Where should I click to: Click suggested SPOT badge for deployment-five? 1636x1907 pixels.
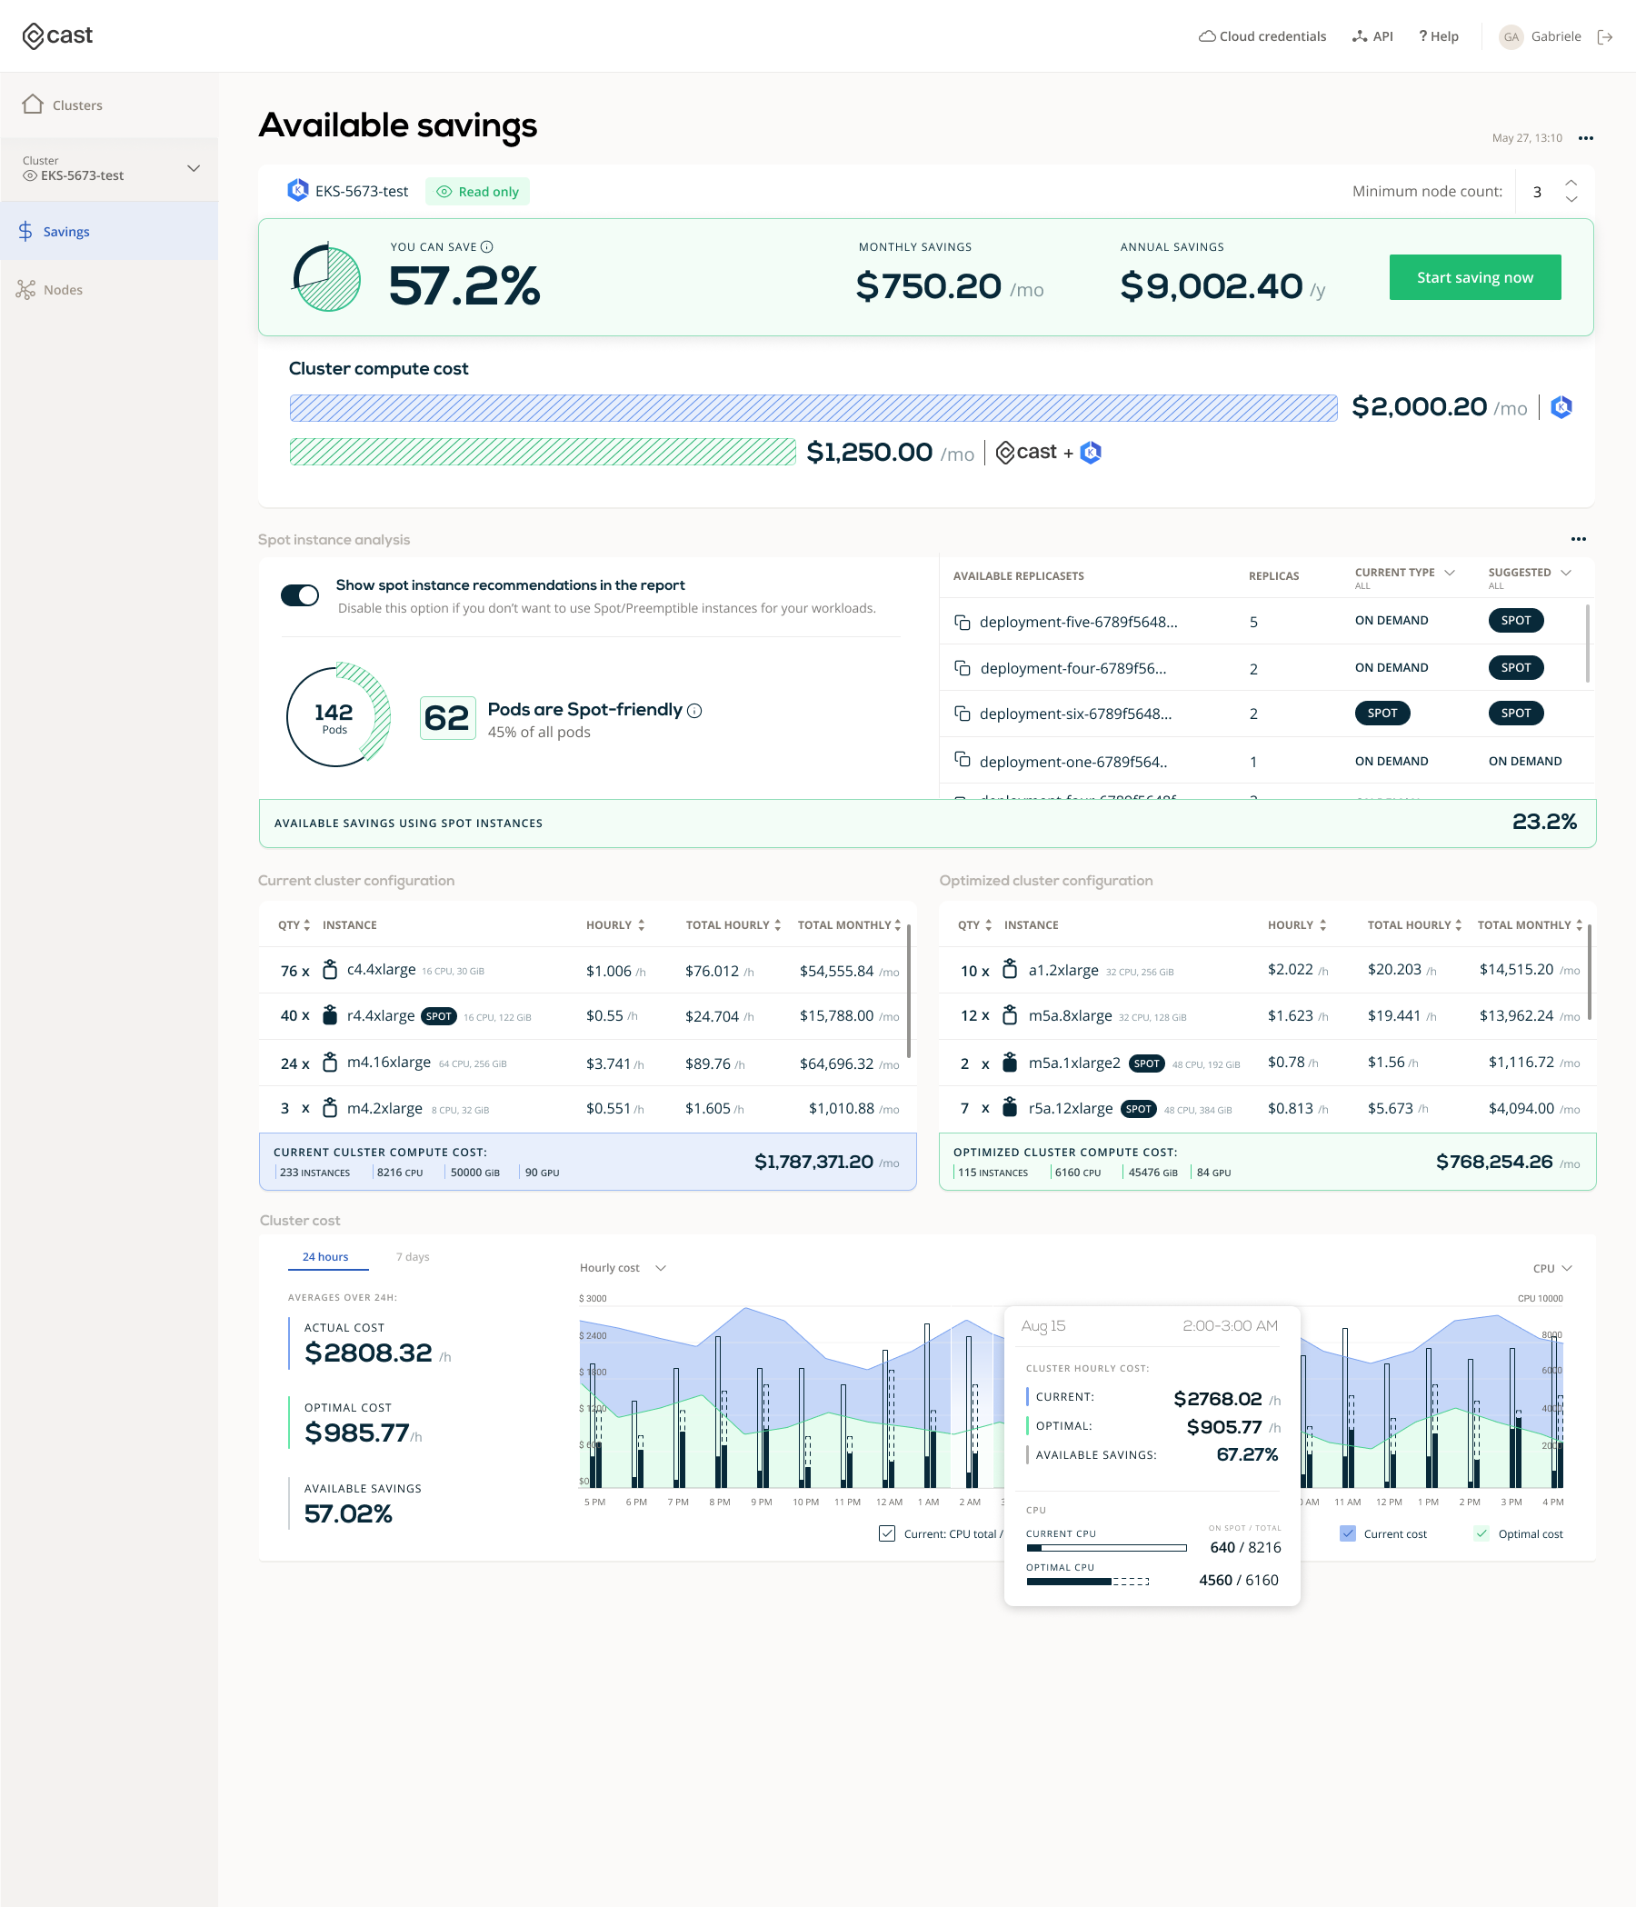click(x=1515, y=620)
